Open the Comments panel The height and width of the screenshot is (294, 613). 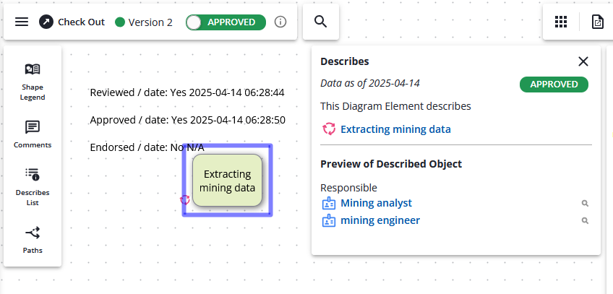tap(33, 134)
